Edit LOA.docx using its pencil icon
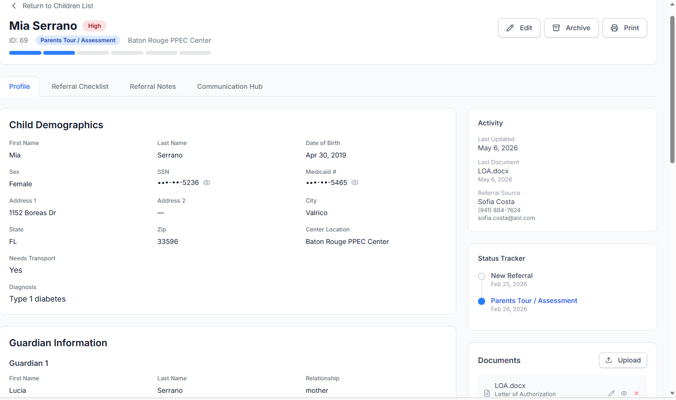Image resolution: width=676 pixels, height=400 pixels. tap(612, 393)
